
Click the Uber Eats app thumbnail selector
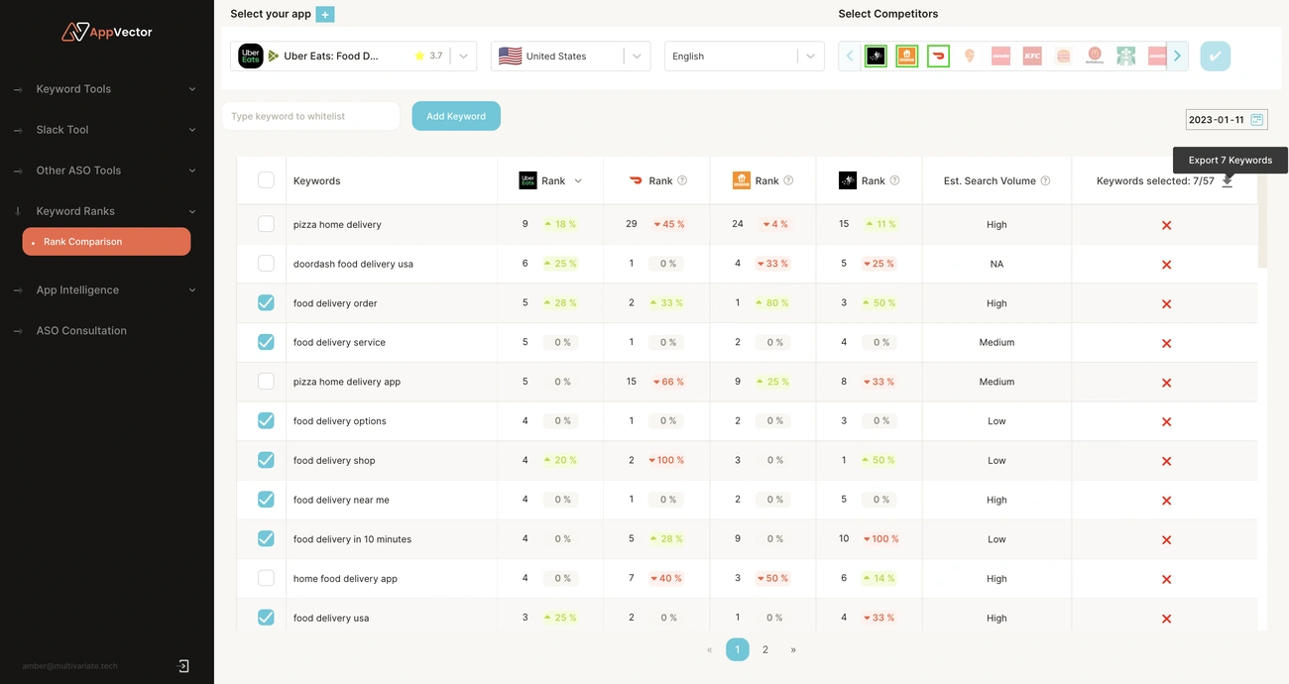click(251, 56)
